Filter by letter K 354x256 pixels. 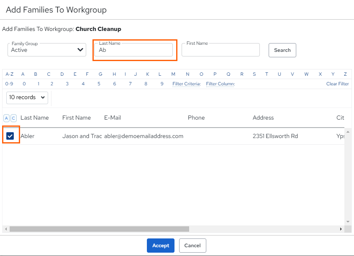[147, 74]
